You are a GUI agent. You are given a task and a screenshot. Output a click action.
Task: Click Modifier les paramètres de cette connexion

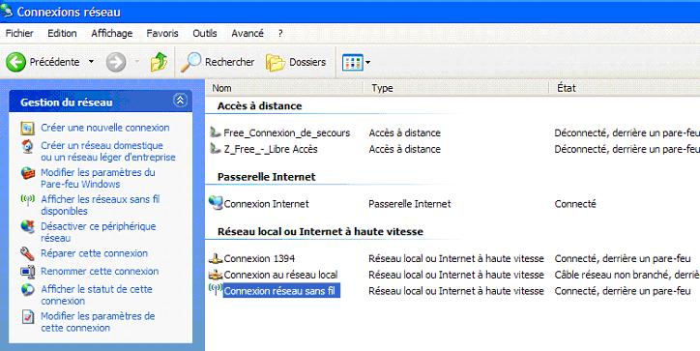(98, 322)
